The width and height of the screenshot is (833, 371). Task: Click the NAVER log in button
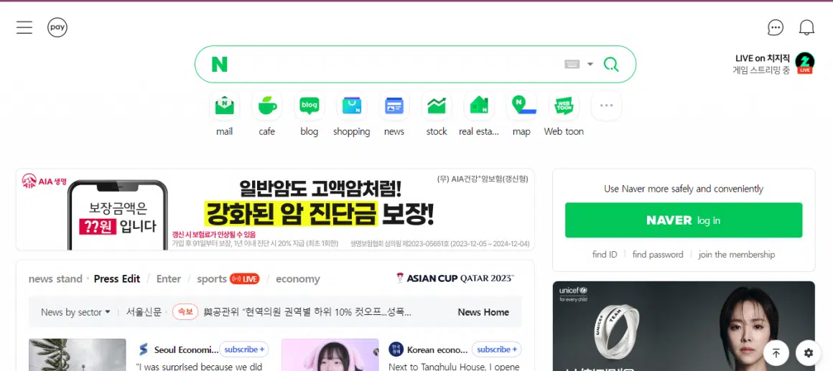(x=683, y=220)
